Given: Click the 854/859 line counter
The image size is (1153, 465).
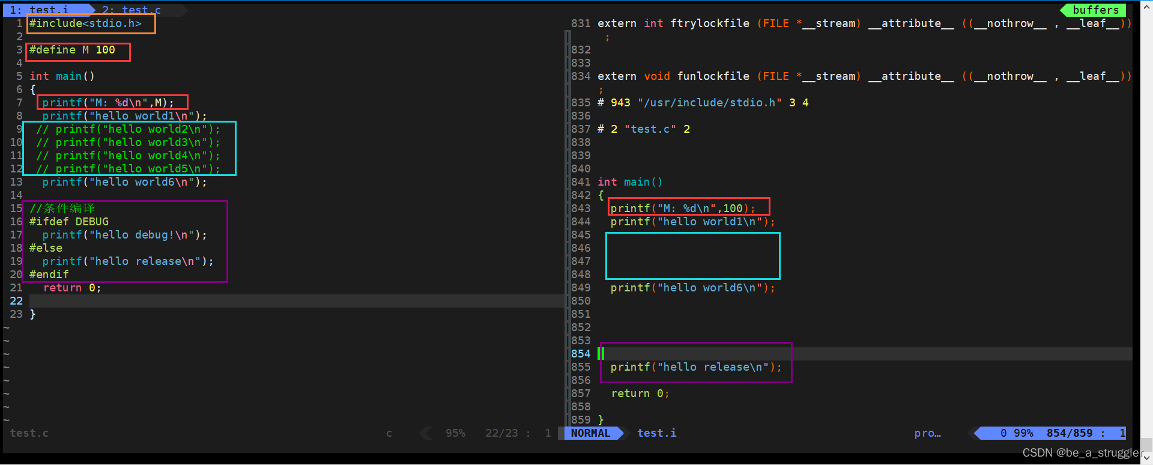Looking at the screenshot, I should pos(1070,433).
